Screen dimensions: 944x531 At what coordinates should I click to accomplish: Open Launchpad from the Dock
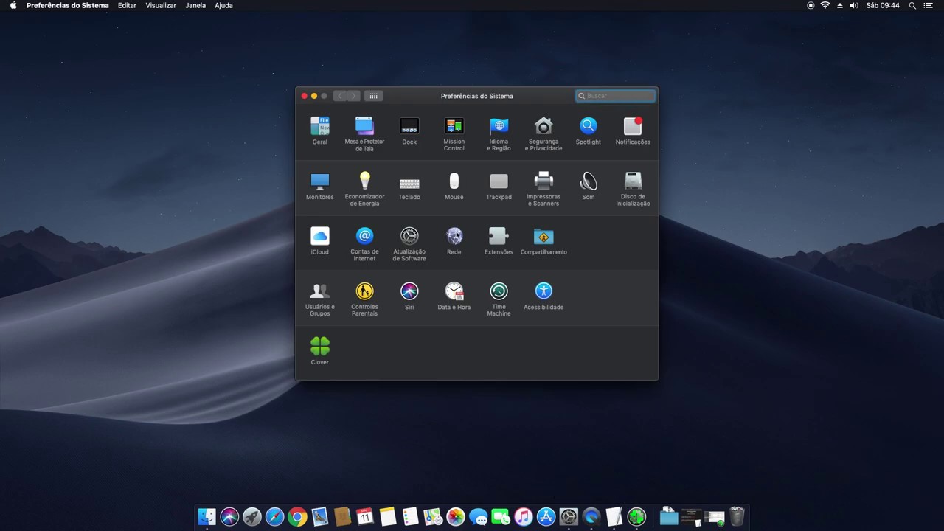click(x=251, y=517)
